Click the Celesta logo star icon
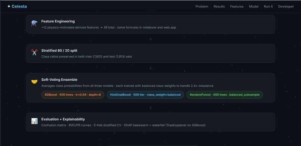The width and height of the screenshot is (301, 146). click(9, 6)
